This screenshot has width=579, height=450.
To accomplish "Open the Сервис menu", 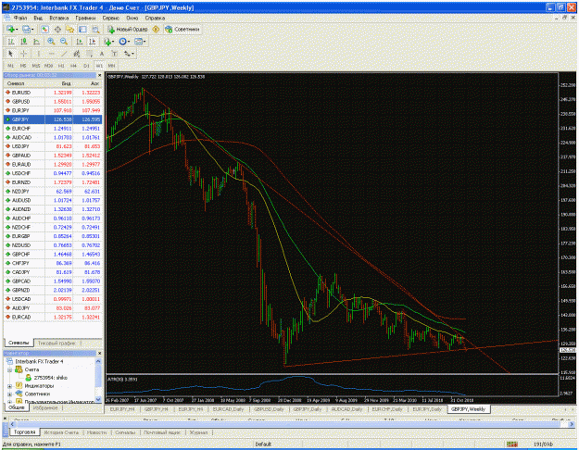I will (x=111, y=18).
